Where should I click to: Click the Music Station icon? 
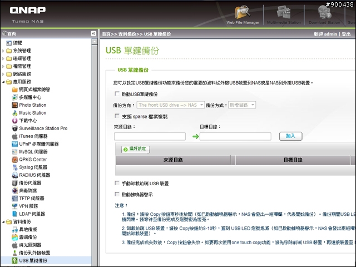15,113
